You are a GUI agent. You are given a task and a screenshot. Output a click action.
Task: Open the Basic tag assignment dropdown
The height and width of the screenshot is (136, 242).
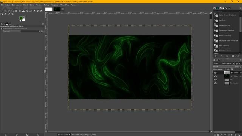(x=240, y=53)
